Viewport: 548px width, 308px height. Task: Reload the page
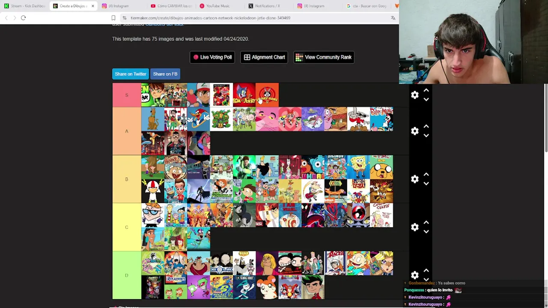coord(24,18)
